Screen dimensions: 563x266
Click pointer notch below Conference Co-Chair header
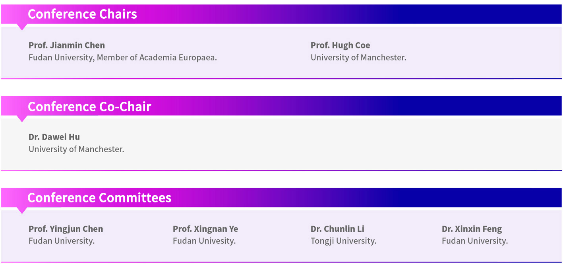point(22,119)
